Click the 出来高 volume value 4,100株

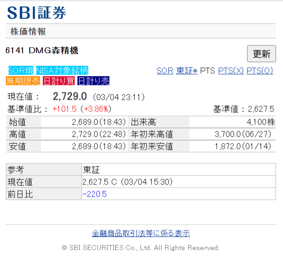pos(261,122)
